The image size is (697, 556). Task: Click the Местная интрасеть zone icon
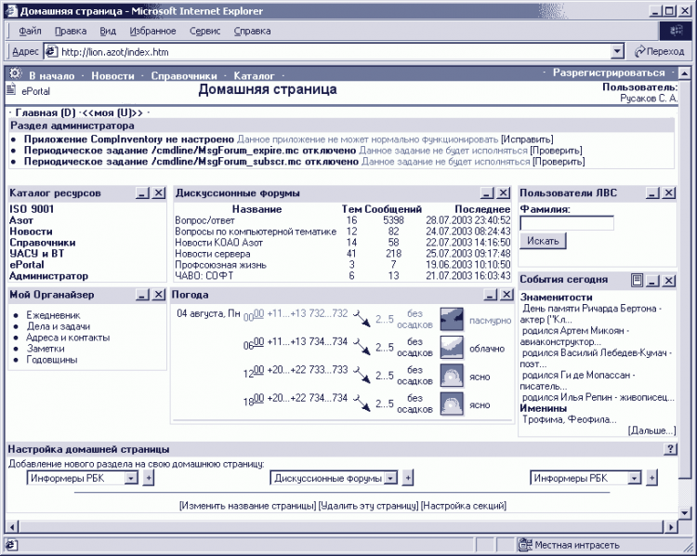(x=525, y=545)
